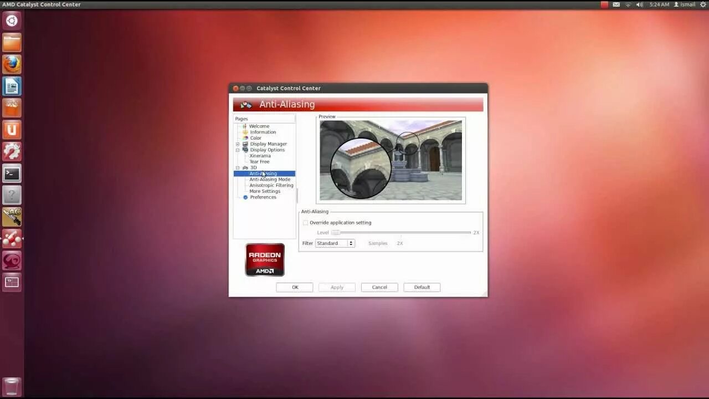
Task: Open the AssaultCube launcher icon
Action: 12,217
